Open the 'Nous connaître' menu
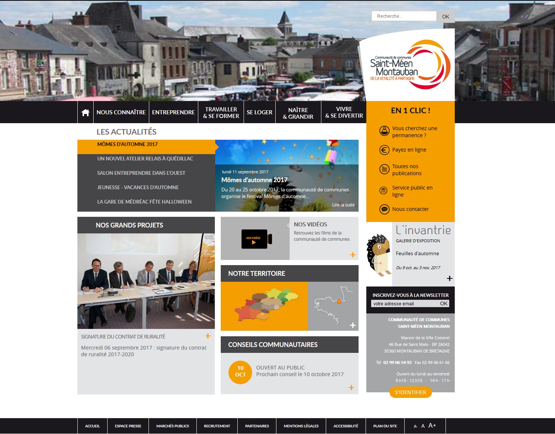 pos(121,112)
